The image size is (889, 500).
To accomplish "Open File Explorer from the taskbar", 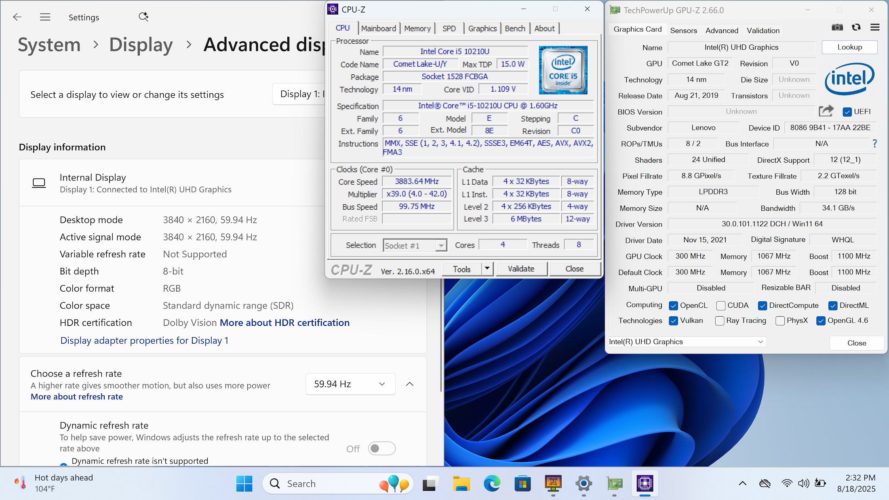I will [461, 483].
